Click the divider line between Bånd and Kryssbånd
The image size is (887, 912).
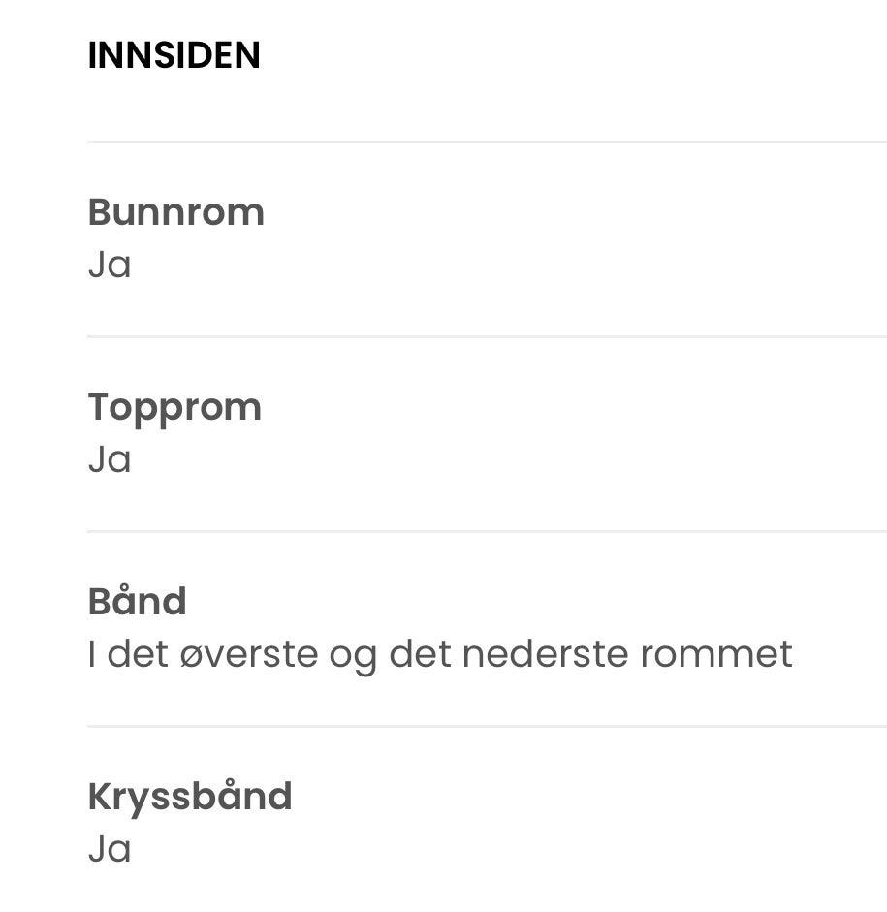[487, 726]
